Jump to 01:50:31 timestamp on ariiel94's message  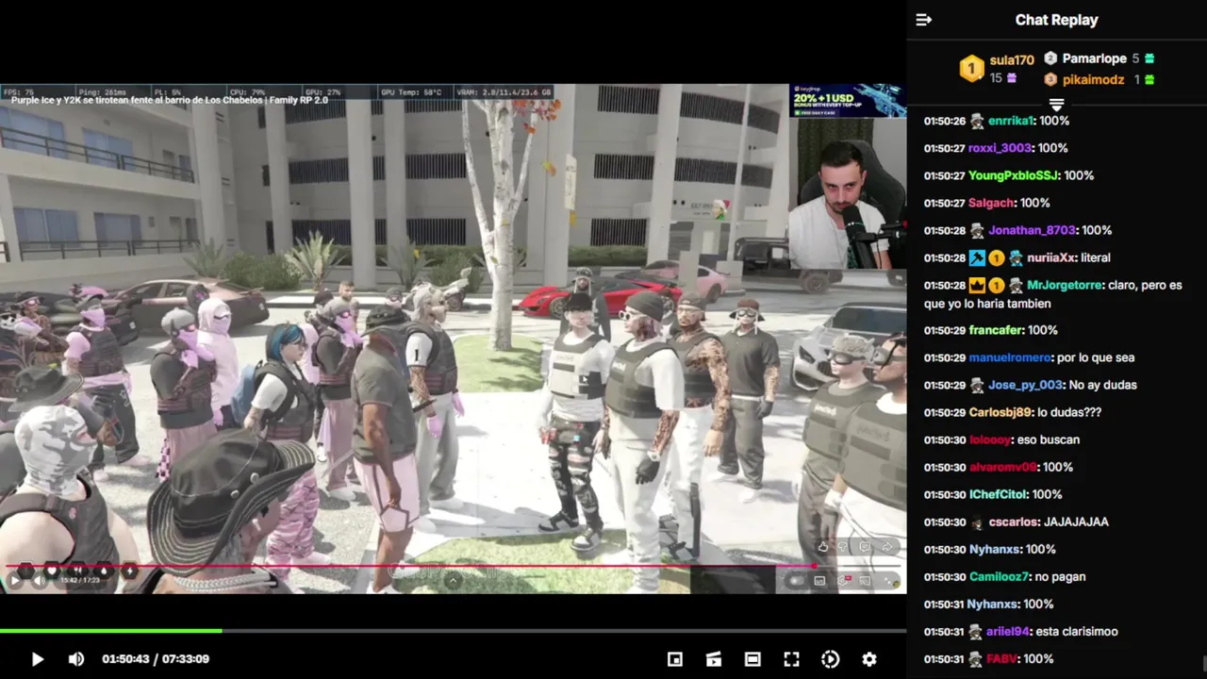click(x=944, y=631)
